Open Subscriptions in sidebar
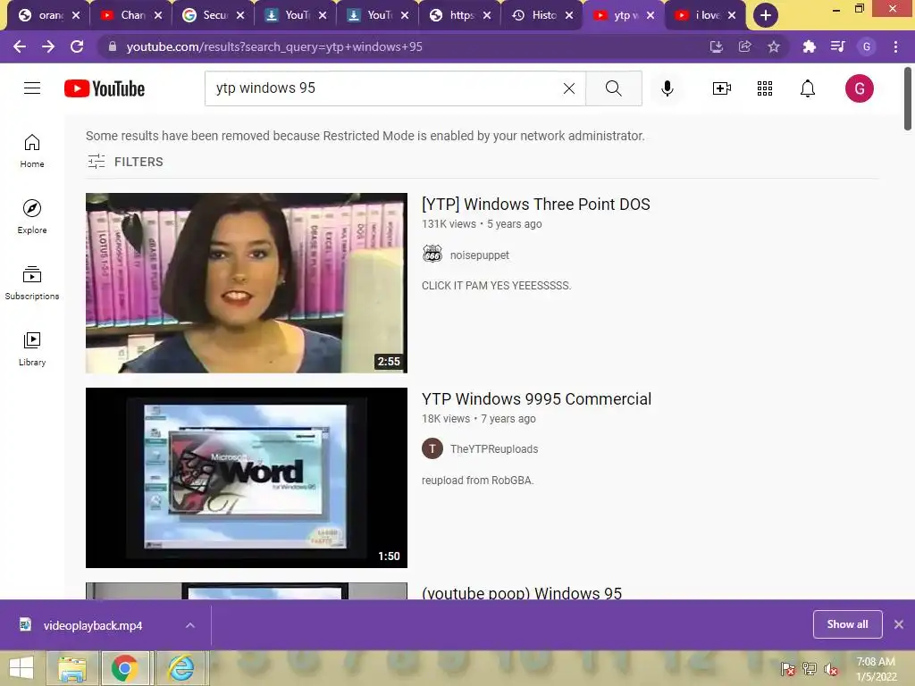The image size is (915, 686). pos(32,283)
